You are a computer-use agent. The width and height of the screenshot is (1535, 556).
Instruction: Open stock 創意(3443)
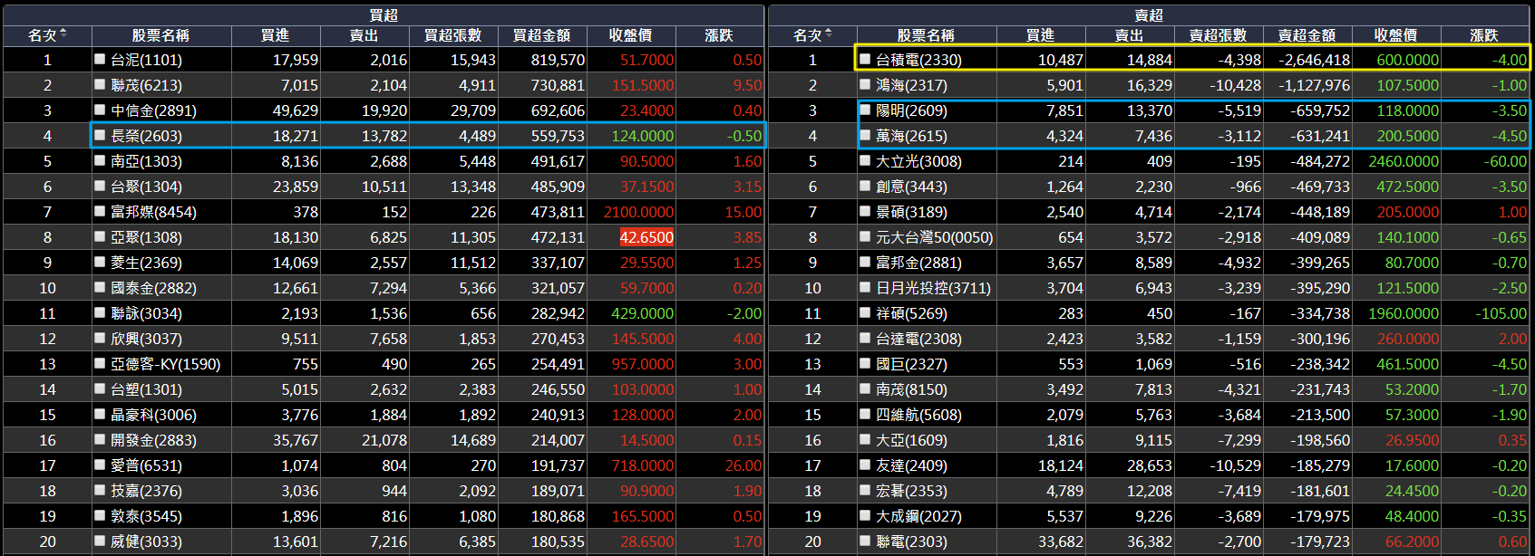click(x=911, y=187)
